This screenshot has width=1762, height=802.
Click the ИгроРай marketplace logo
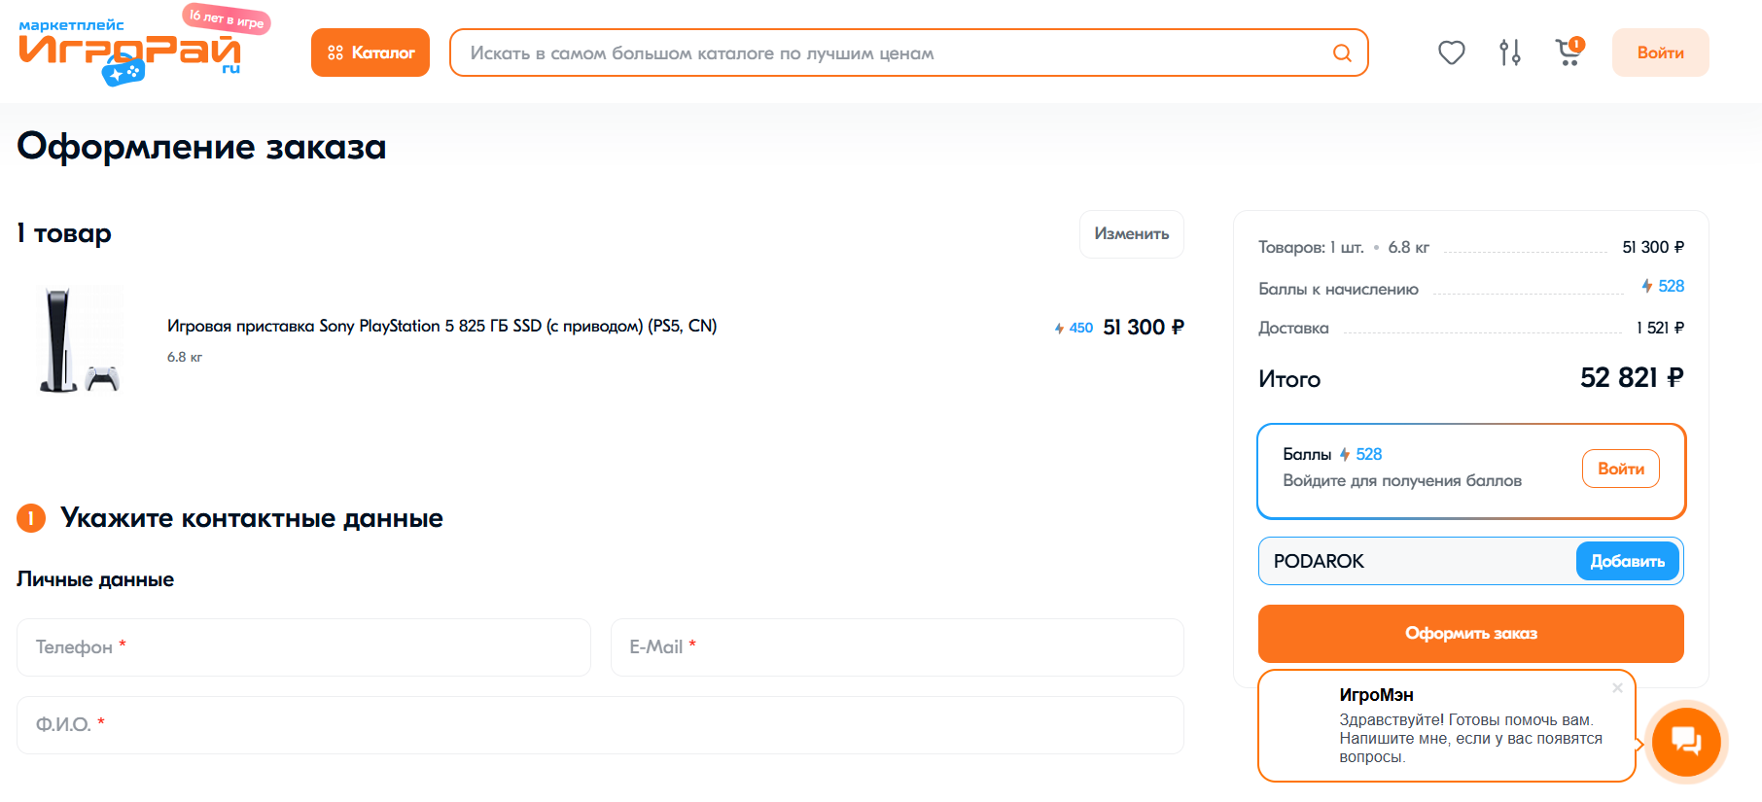[x=129, y=51]
